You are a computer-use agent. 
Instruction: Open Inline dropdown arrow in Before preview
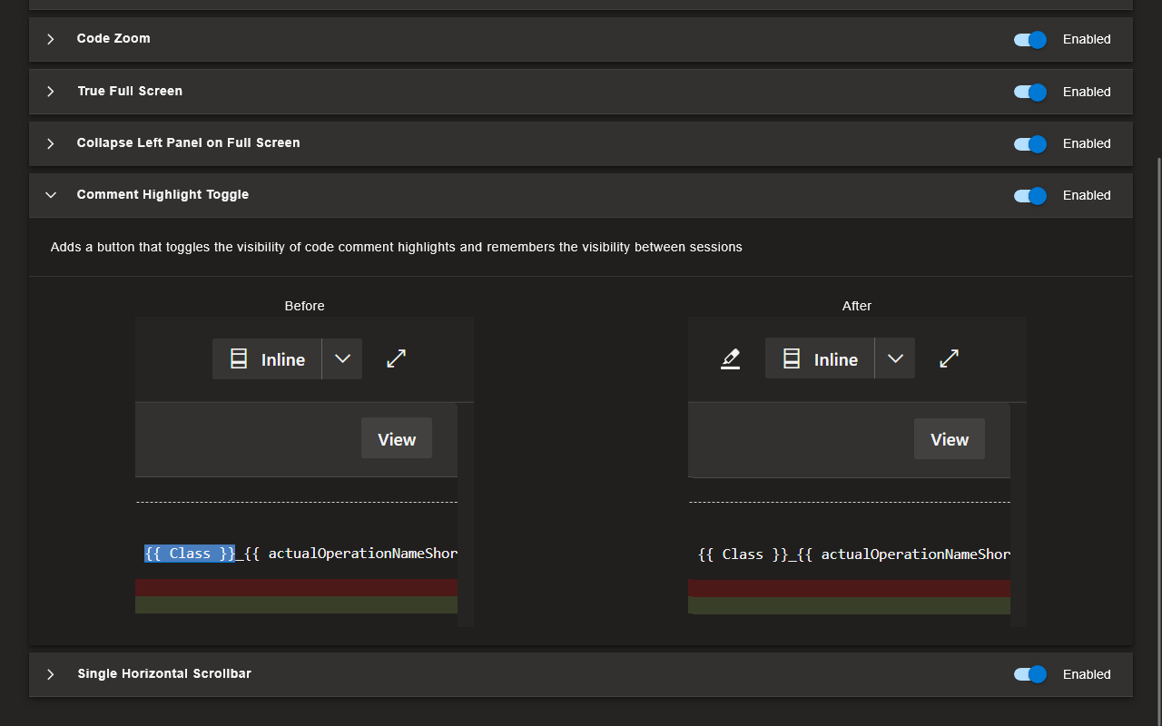[x=342, y=359]
